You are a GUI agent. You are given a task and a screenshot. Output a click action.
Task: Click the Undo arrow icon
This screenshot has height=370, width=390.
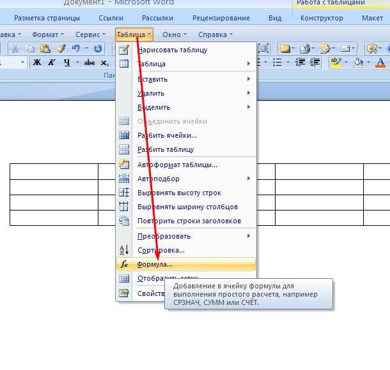click(x=76, y=48)
